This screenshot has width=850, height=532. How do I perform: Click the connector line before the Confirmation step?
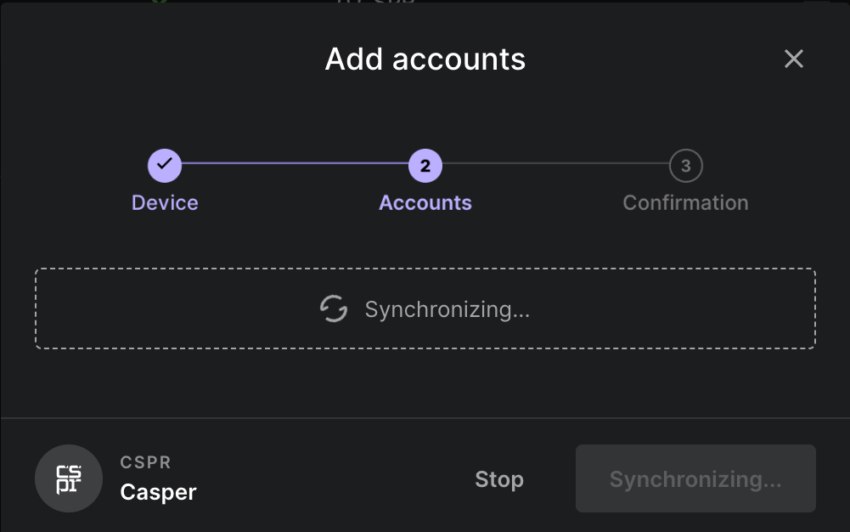pyautogui.click(x=556, y=166)
